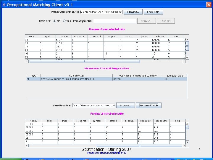Click left arrow of data preview horizontal scrollbar
Screen dimensions: 213x160
tap(27, 61)
